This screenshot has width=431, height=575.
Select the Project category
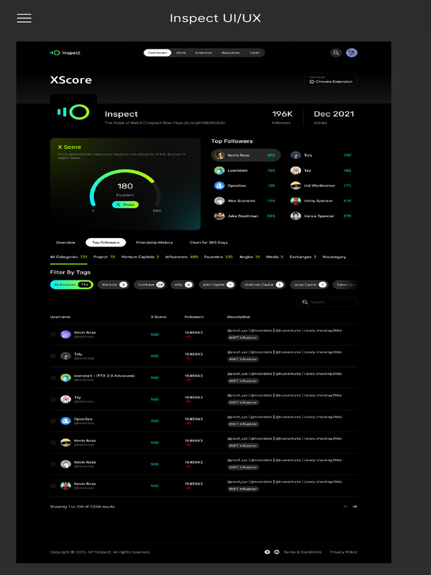[104, 257]
